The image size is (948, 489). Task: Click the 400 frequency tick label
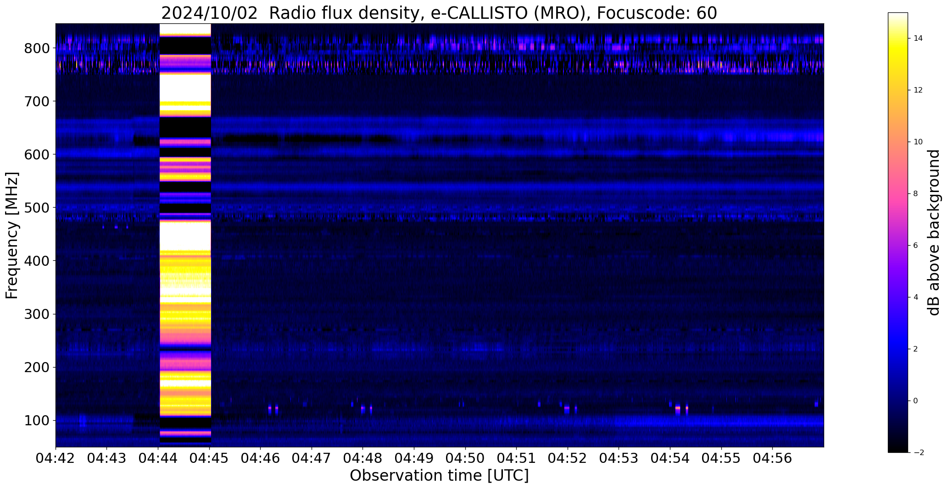click(37, 261)
